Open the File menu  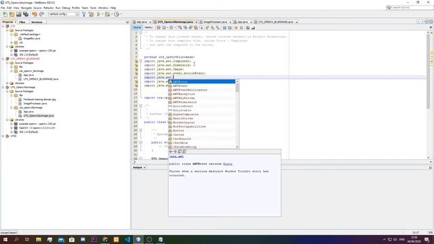[3, 7]
